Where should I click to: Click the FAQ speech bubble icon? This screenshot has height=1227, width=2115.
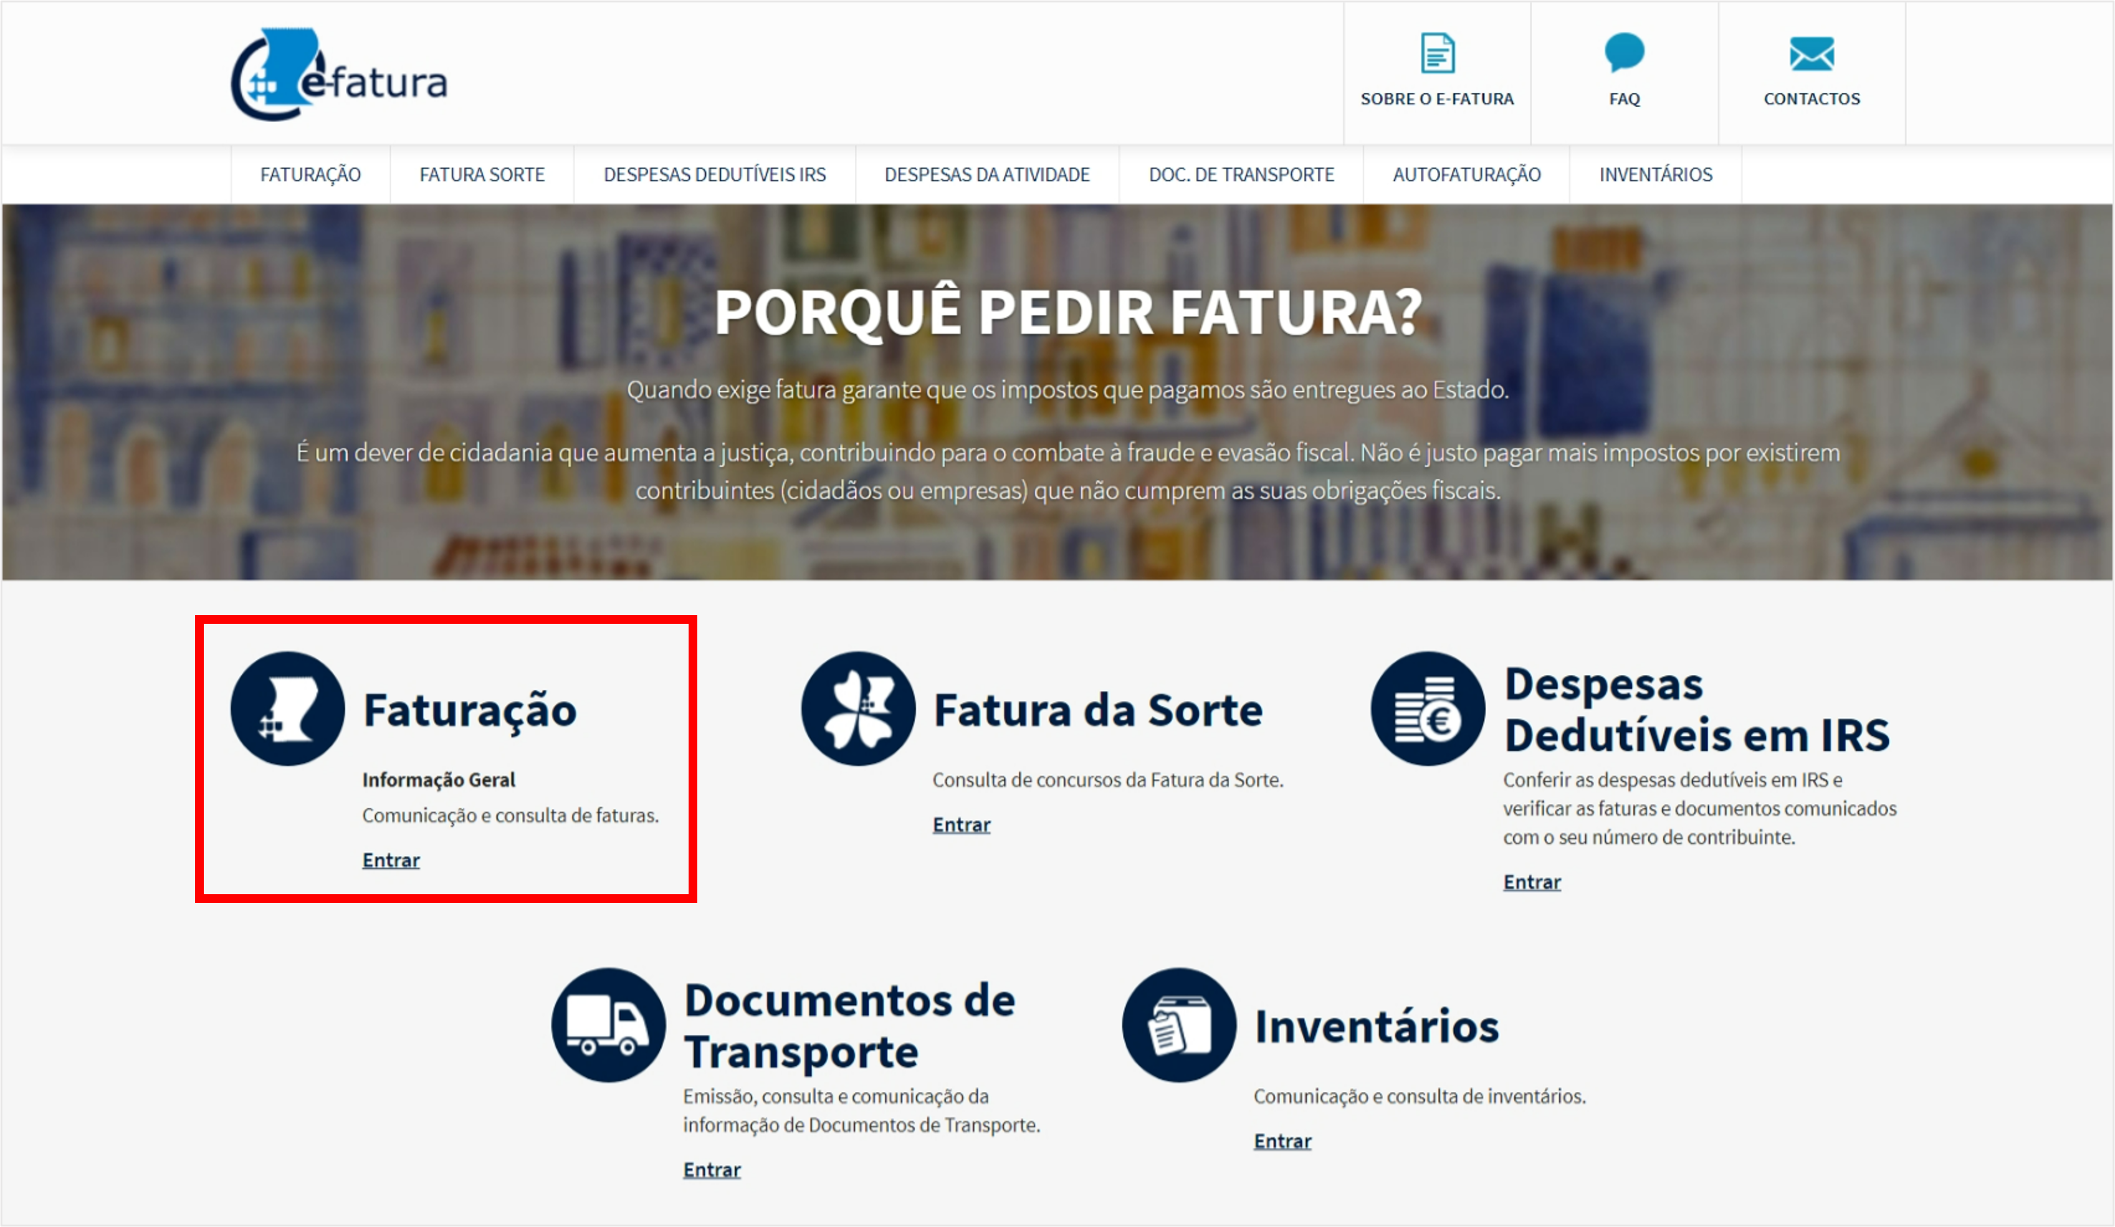(x=1624, y=52)
